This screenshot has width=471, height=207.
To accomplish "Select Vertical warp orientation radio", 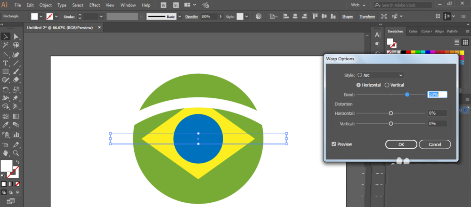I will pos(387,85).
